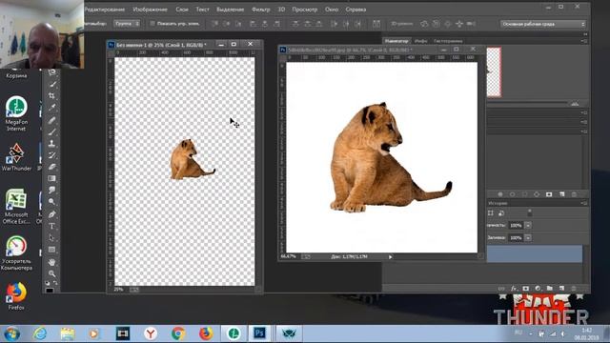The width and height of the screenshot is (610, 343).
Task: Add layer style fx icon
Action: [x=514, y=289]
